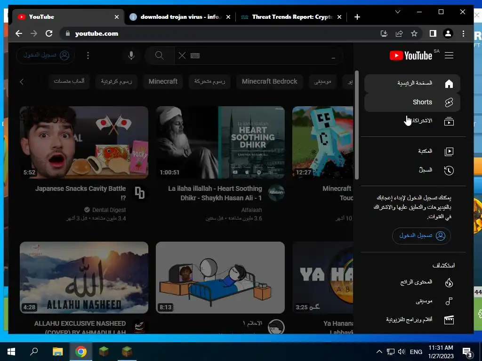This screenshot has height=361, width=482.
Task: Open the volume control in system tray
Action: [x=401, y=352]
